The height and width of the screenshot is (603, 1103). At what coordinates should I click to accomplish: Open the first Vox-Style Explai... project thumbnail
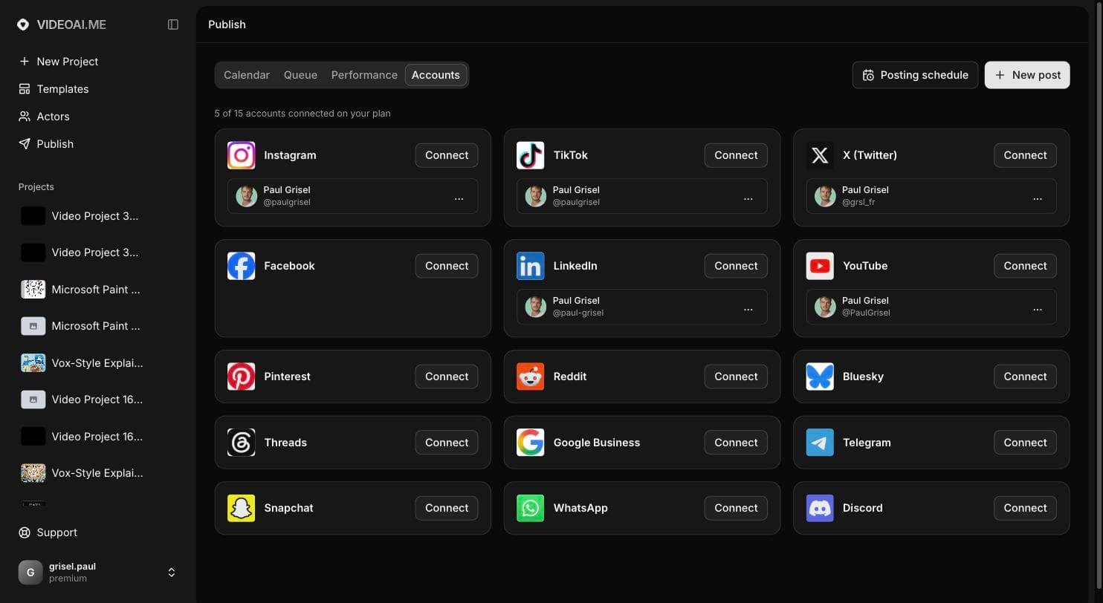[33, 363]
